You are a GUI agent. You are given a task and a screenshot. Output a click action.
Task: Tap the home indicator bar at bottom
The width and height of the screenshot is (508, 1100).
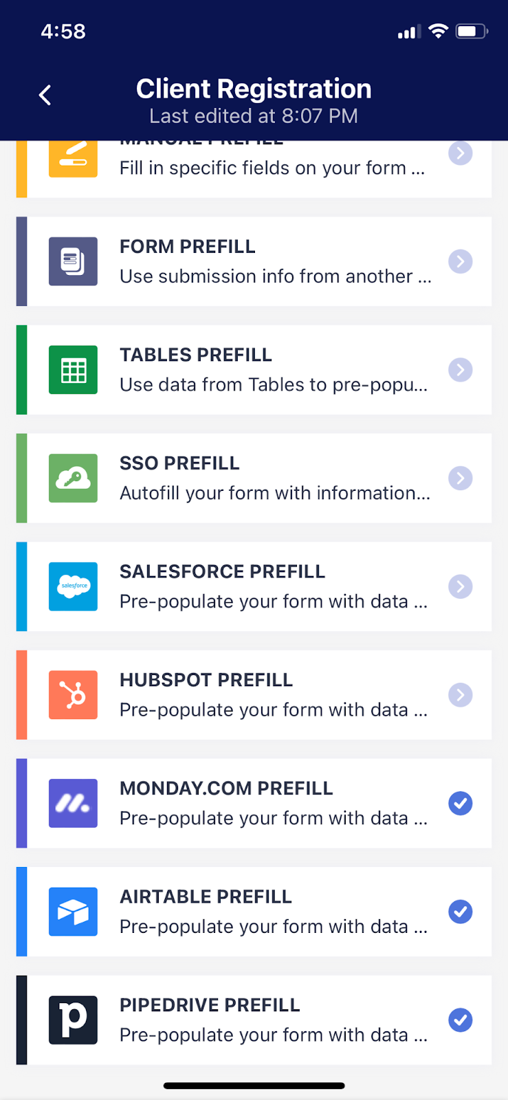[x=254, y=1086]
